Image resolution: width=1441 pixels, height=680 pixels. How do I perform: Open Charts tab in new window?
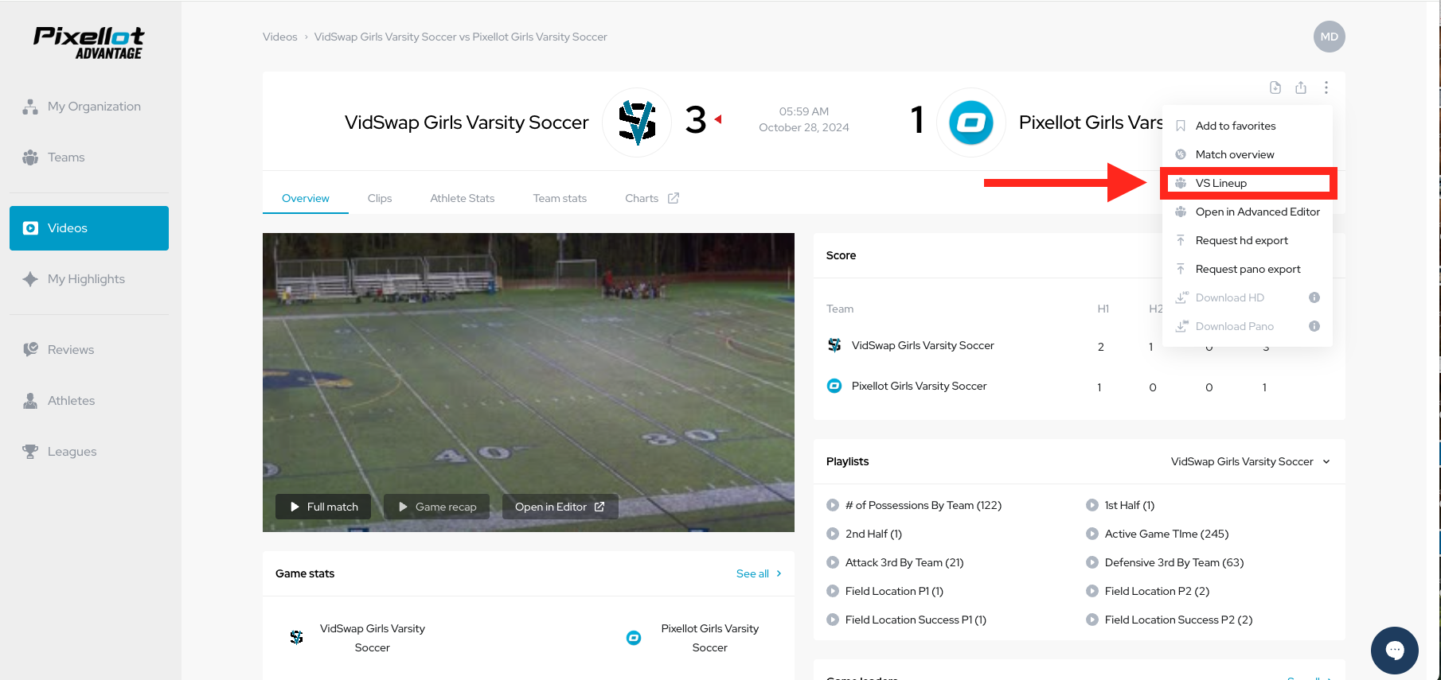click(x=652, y=198)
